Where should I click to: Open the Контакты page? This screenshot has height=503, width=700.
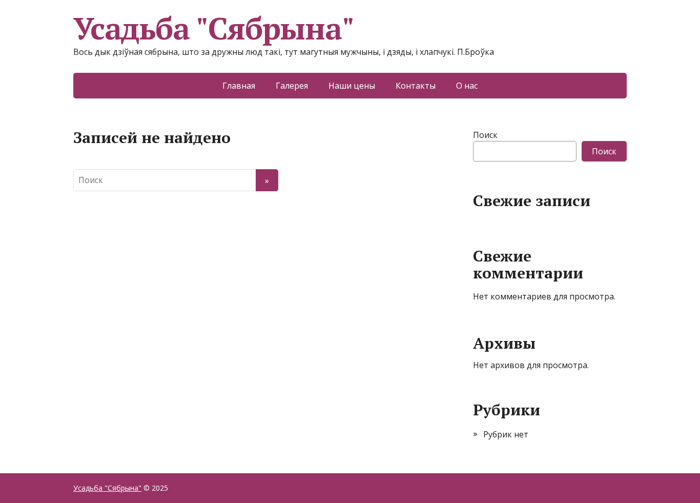416,86
